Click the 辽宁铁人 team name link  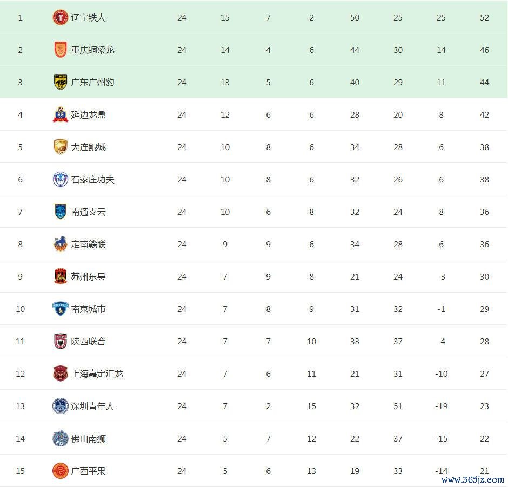pyautogui.click(x=88, y=17)
